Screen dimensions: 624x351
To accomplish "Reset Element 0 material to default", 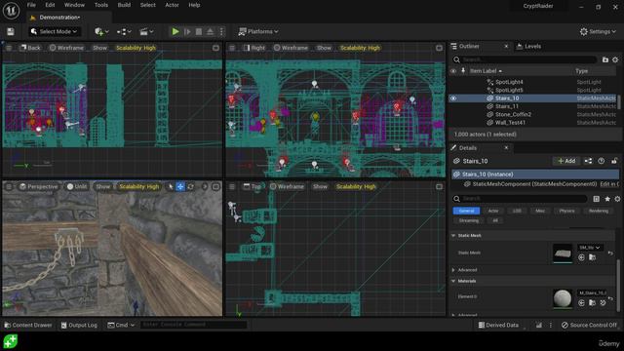I will [x=610, y=298].
